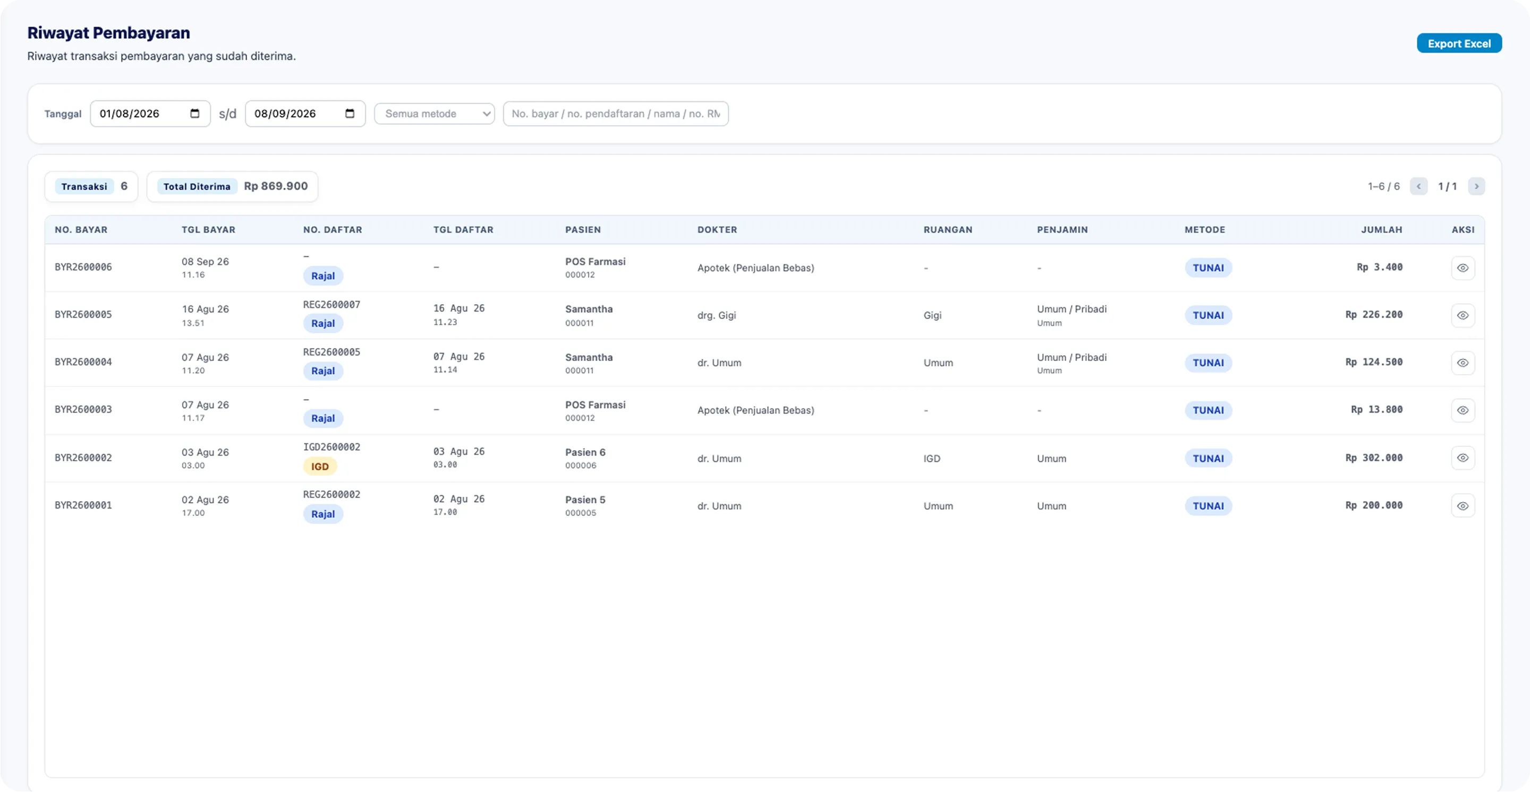View details of payment BYR2600001
The width and height of the screenshot is (1530, 792).
point(1463,505)
